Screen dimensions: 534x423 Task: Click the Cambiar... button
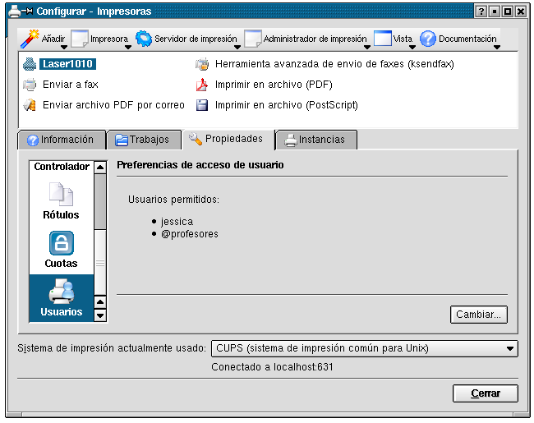(479, 315)
